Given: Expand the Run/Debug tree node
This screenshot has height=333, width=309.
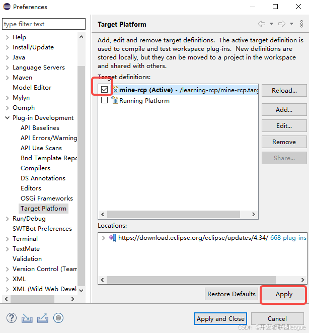Looking at the screenshot, I should coord(7,219).
